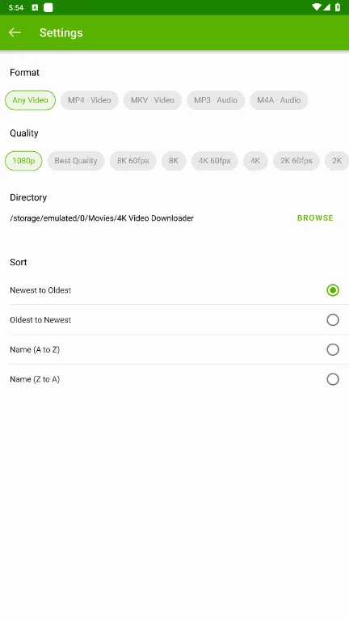This screenshot has width=349, height=621.
Task: Select the 4K quality chip
Action: click(255, 161)
